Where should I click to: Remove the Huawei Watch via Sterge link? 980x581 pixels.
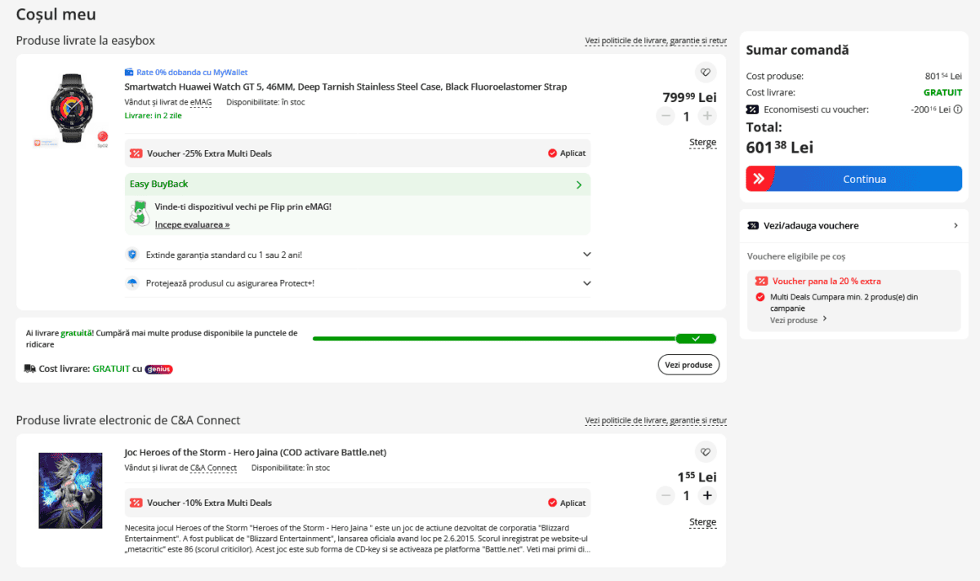(702, 143)
